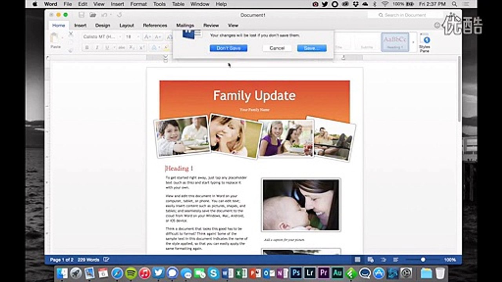Click the Heading 1 text in document

179,168
